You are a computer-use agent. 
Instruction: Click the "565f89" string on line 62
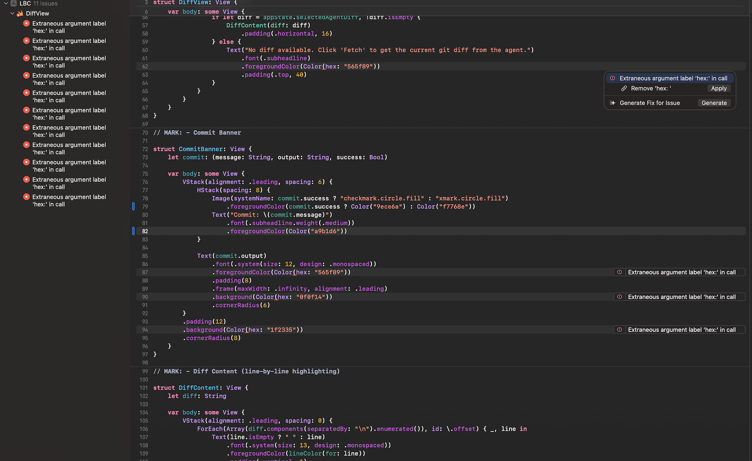(358, 67)
